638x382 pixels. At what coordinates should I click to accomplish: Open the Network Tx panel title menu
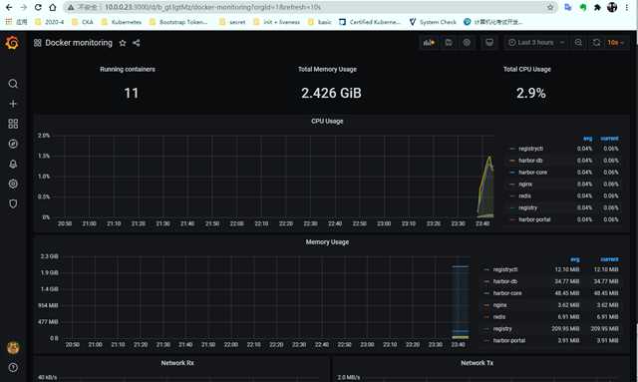(477, 363)
